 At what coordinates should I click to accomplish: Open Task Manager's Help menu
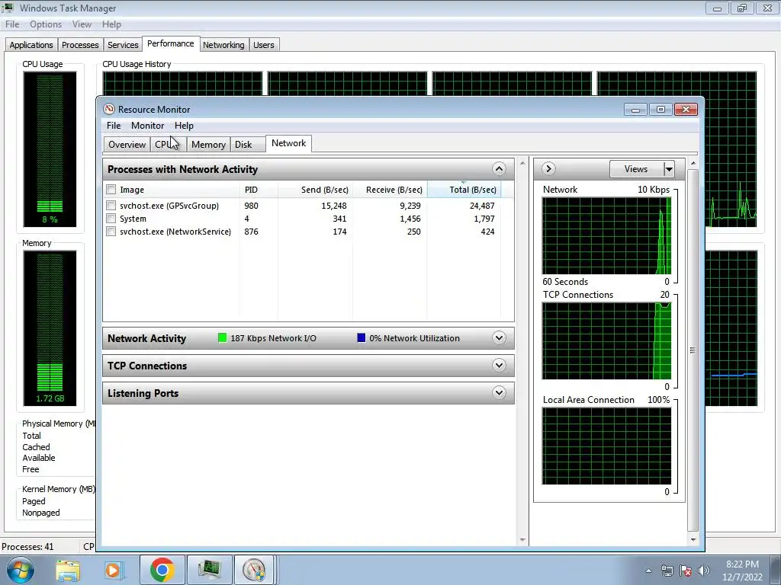[x=111, y=24]
